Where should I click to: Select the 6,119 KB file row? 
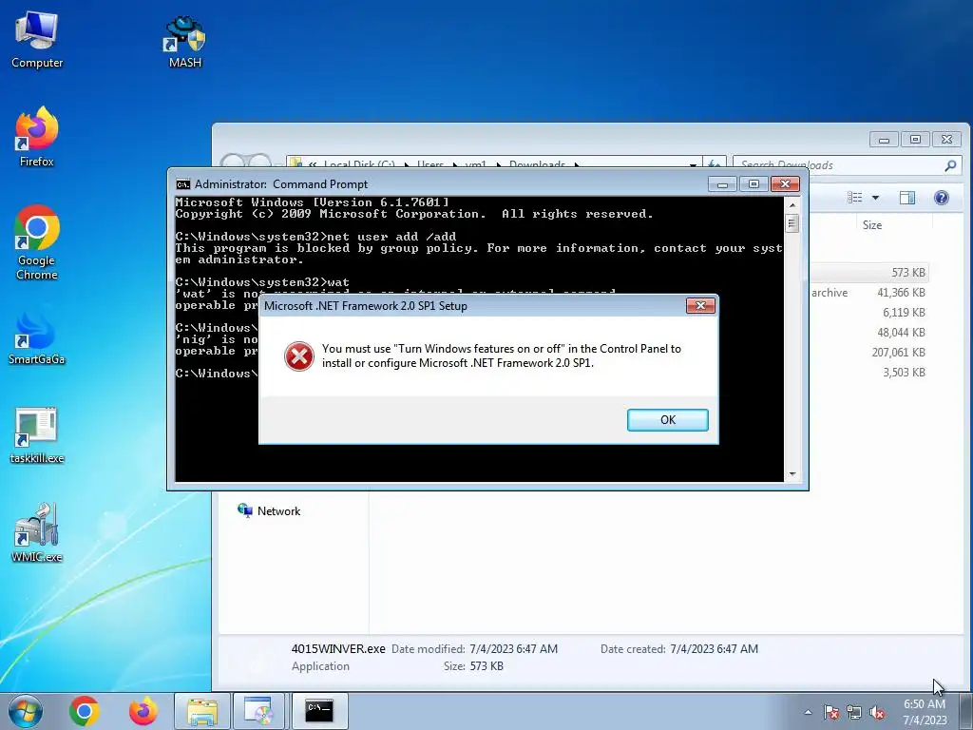(868, 312)
